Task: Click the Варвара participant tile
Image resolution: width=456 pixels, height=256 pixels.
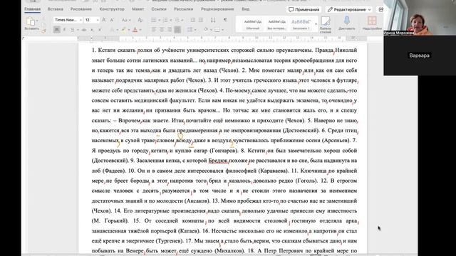Action: 420,55
